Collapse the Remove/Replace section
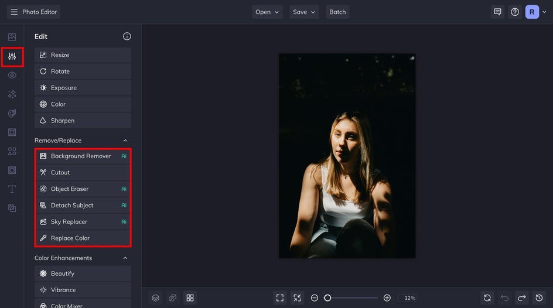553x308 pixels. 125,141
